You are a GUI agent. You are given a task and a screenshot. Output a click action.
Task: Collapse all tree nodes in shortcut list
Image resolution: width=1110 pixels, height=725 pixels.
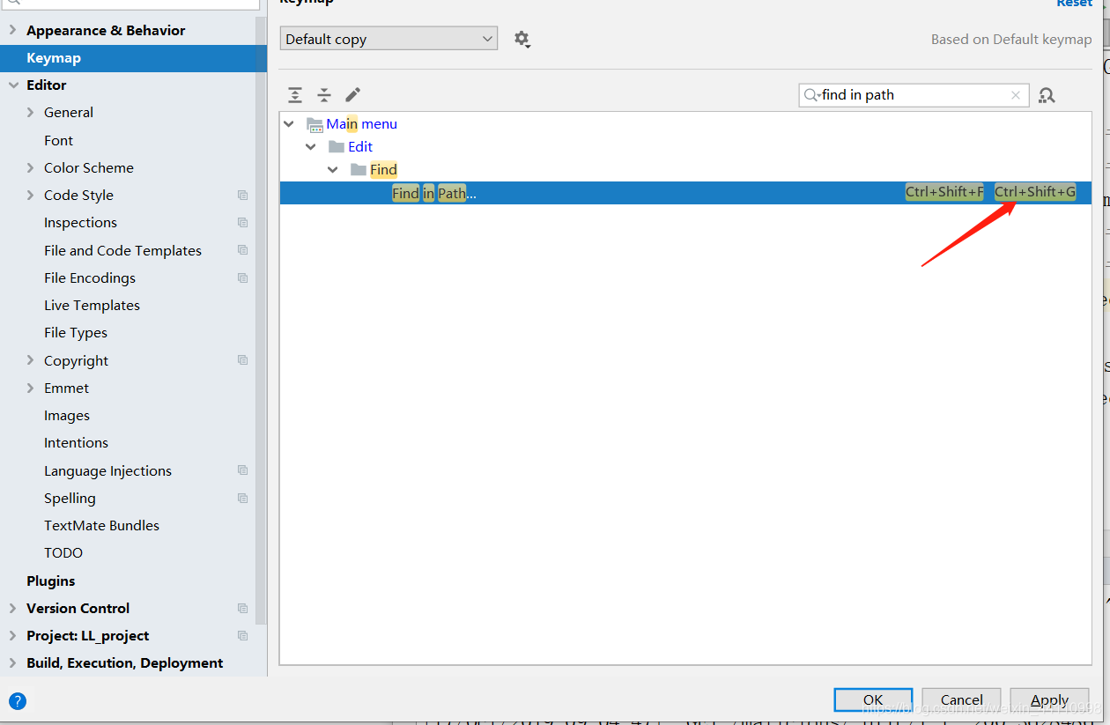coord(323,94)
